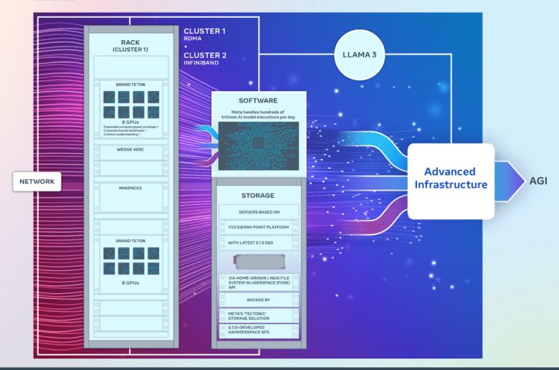
Task: Click the Advanced Infrastructure box
Action: point(451,181)
